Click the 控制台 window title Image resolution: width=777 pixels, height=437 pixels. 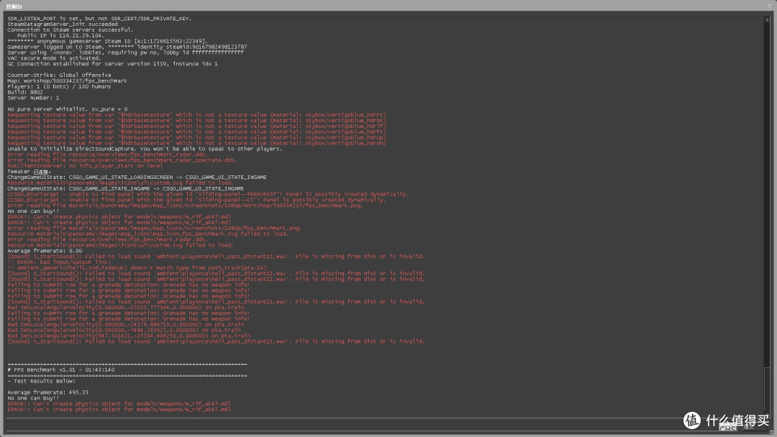click(14, 6)
